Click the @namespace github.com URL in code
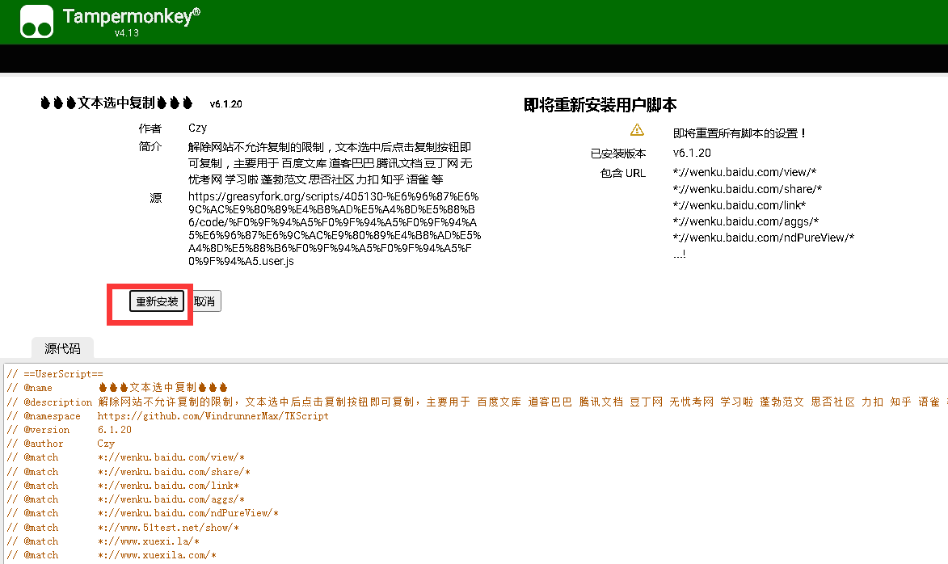This screenshot has height=564, width=948. click(x=213, y=416)
